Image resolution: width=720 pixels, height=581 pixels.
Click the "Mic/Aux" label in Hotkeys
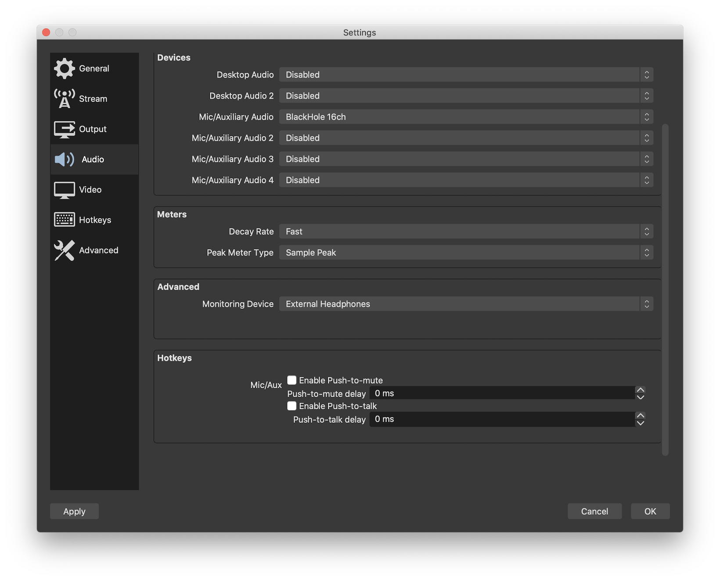click(x=266, y=385)
